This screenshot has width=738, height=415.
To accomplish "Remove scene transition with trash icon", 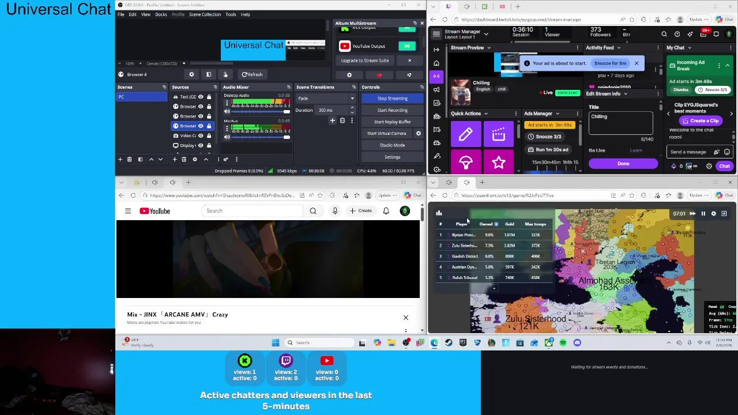I will 342,120.
